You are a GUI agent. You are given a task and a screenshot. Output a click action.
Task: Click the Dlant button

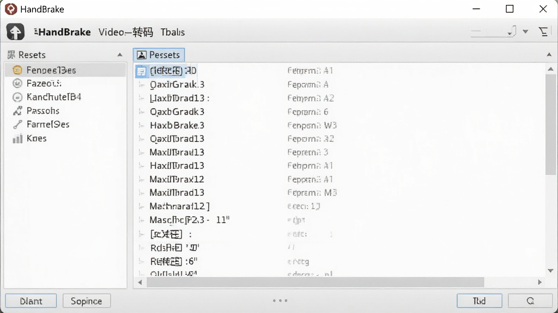click(x=31, y=301)
